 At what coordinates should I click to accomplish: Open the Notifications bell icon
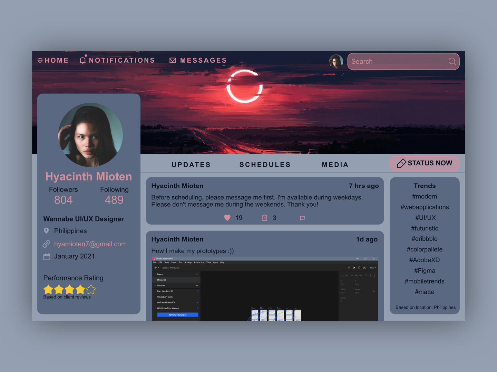coord(82,60)
